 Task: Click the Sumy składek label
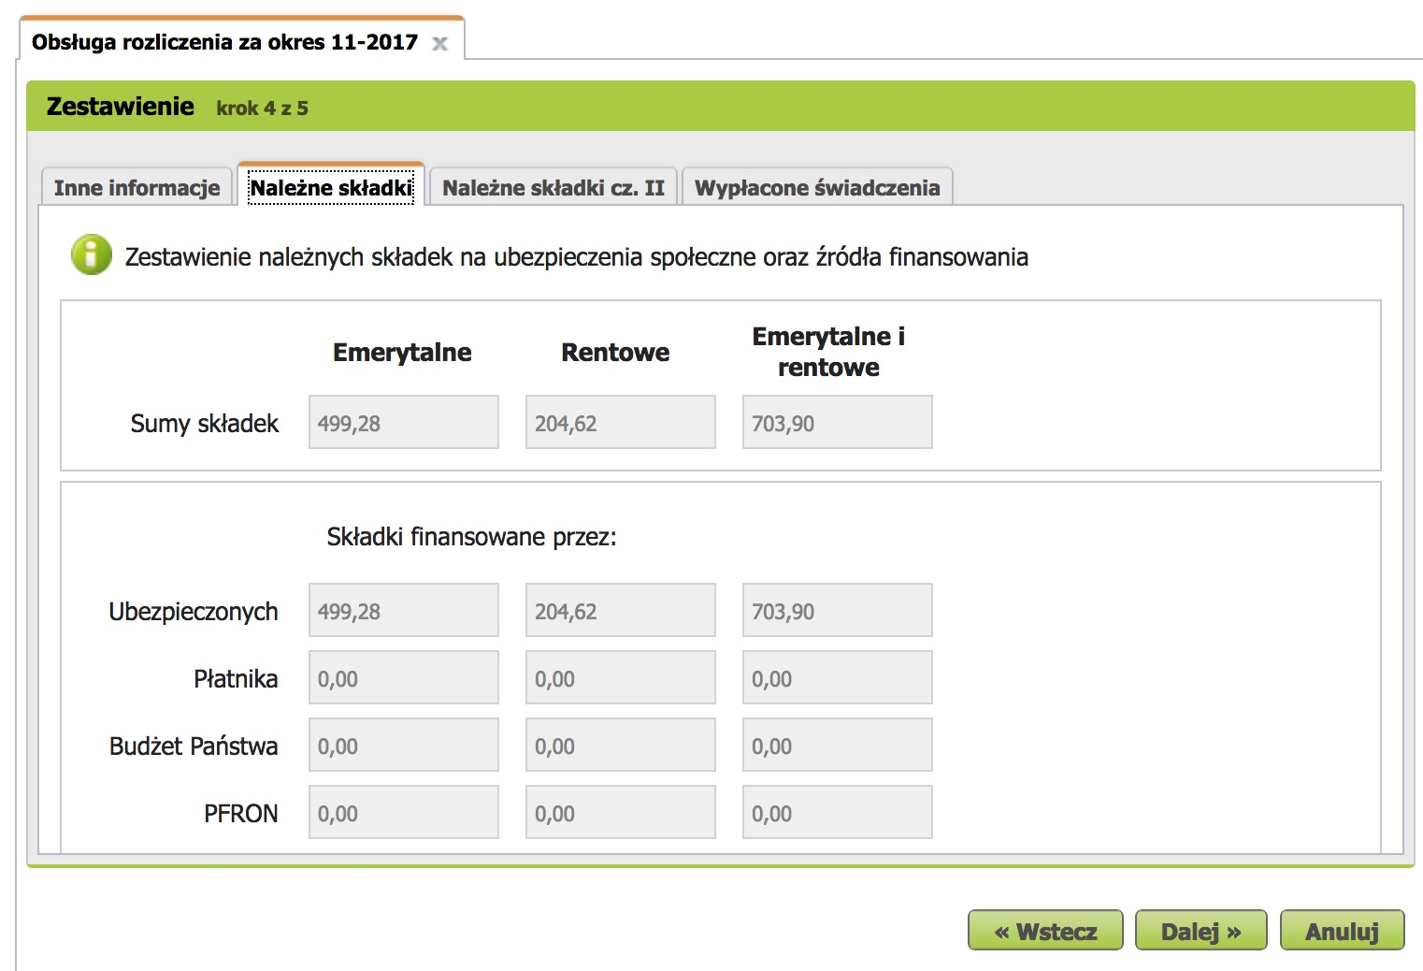pos(205,424)
